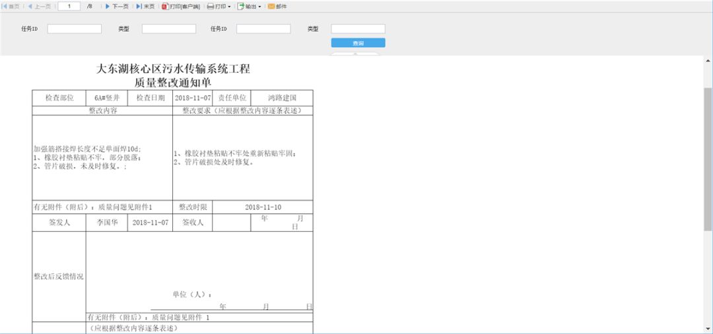Click the 整改时限 label cell

pos(193,207)
